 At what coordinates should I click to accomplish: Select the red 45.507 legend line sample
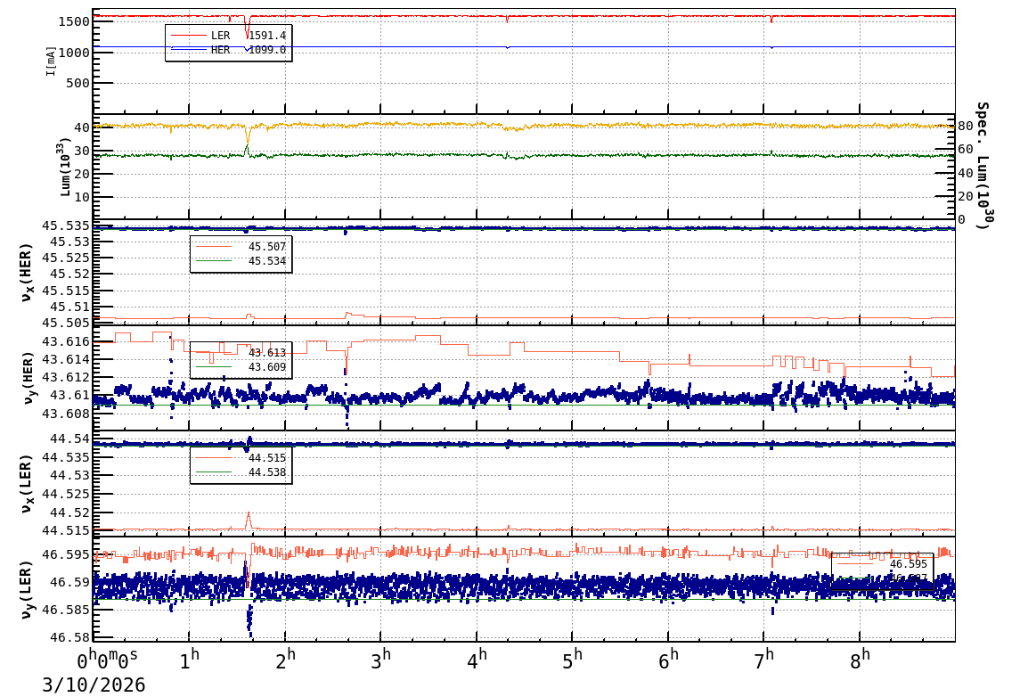tap(214, 247)
